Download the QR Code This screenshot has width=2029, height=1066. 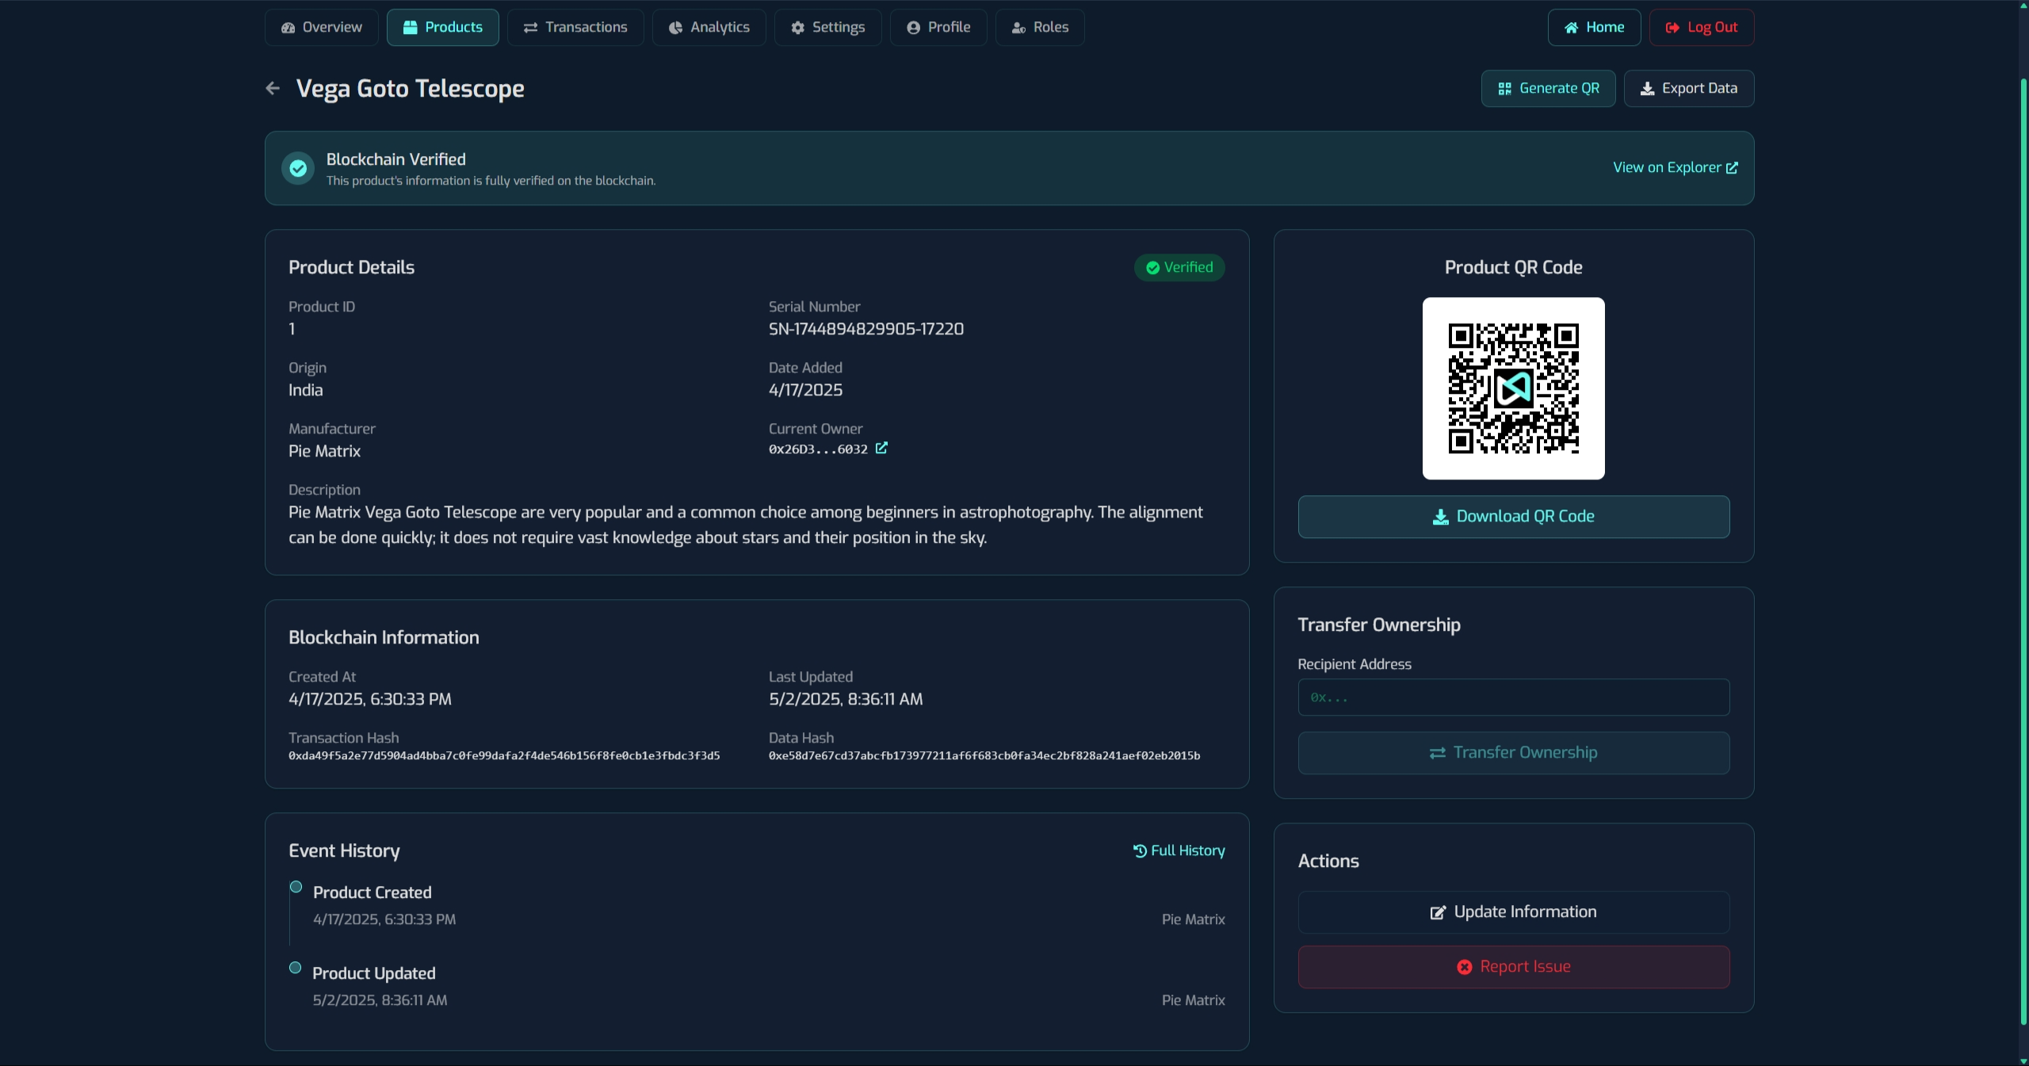1513,516
